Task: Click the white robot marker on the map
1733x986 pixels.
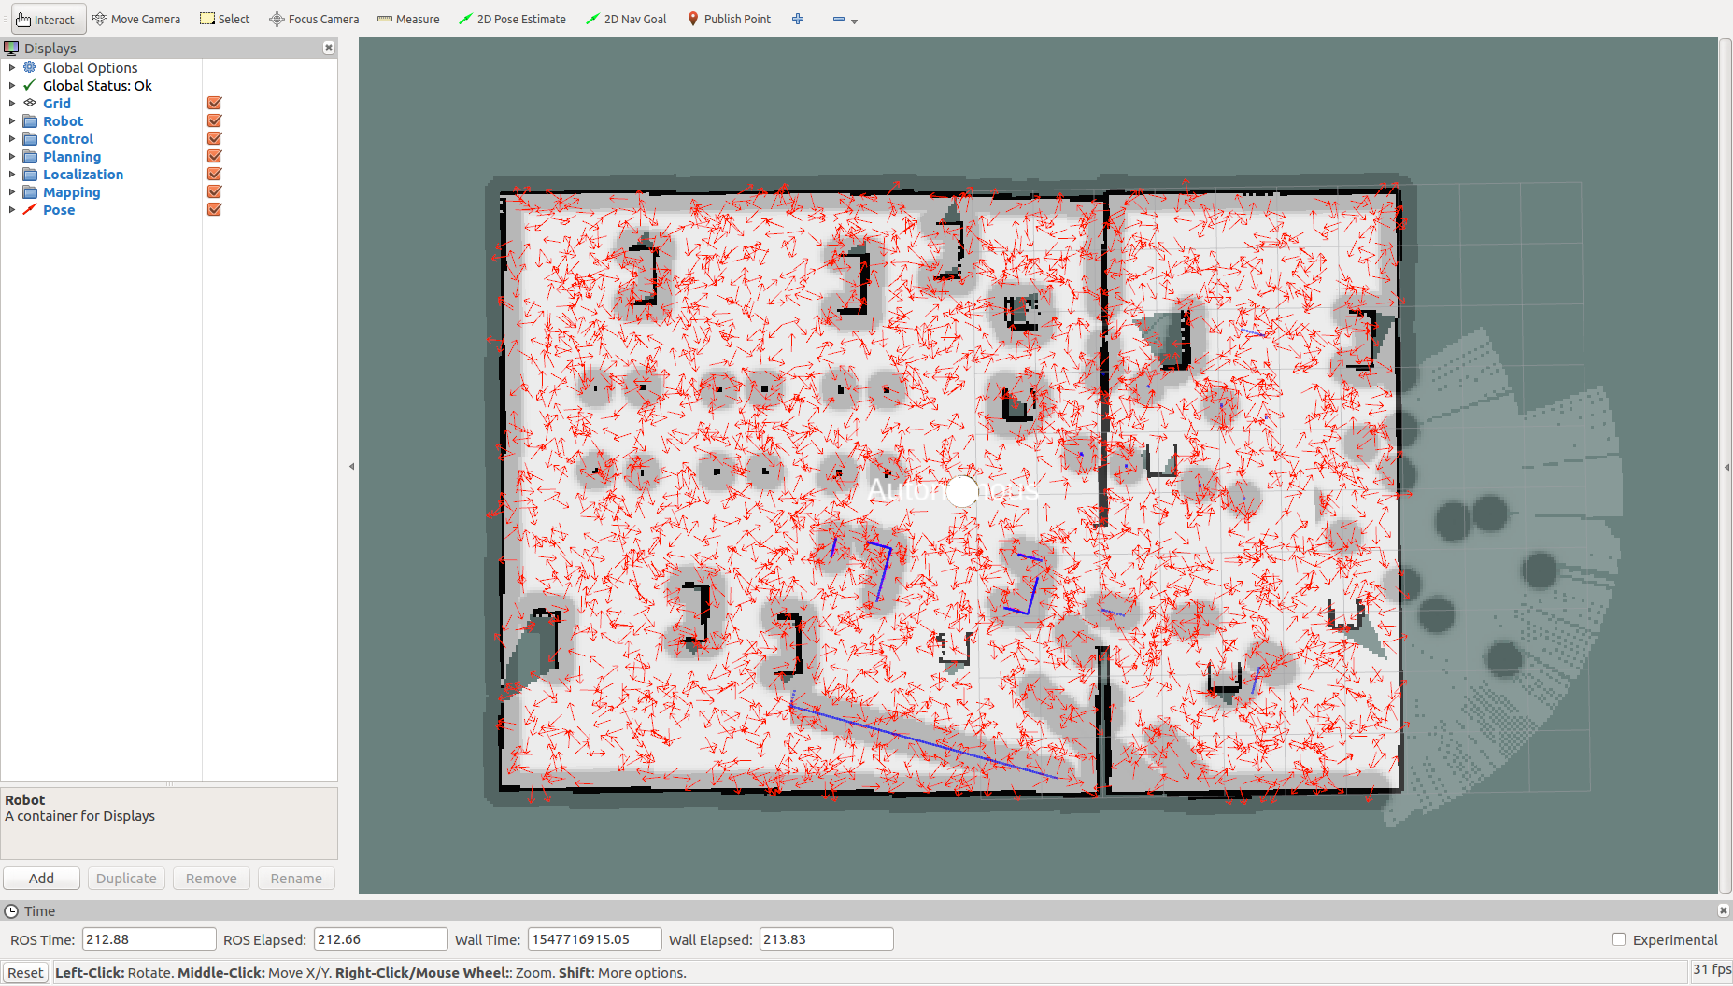Action: 962,490
